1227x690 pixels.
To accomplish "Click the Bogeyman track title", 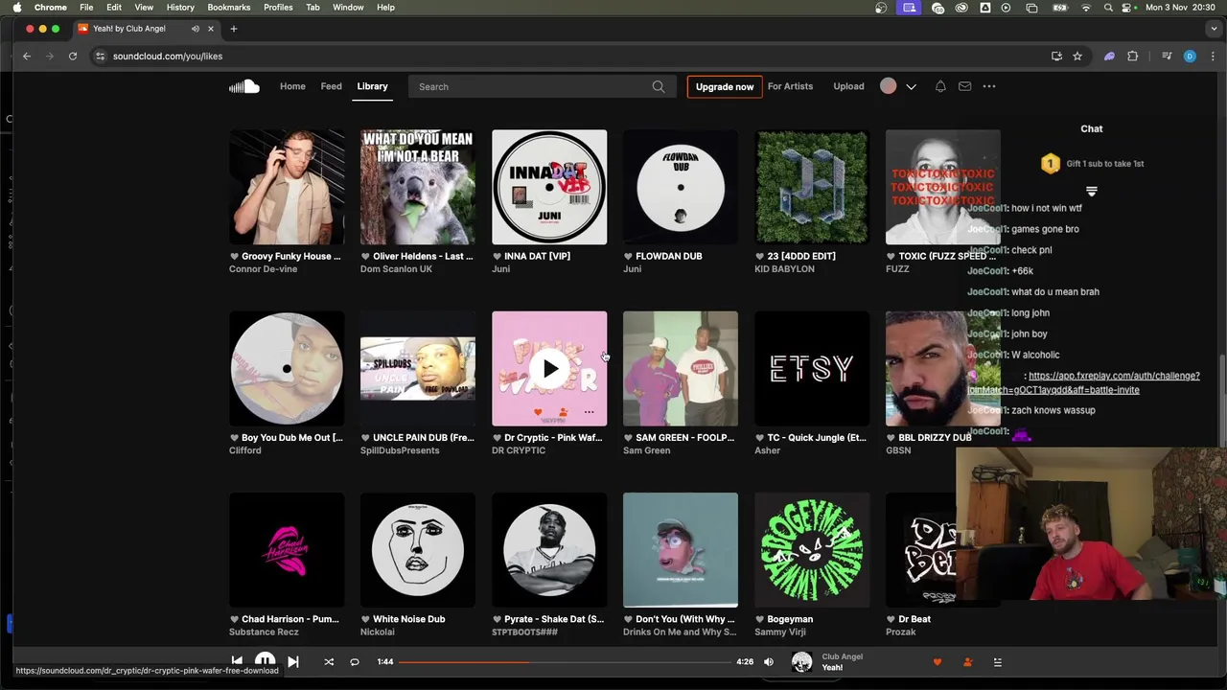I will (790, 619).
